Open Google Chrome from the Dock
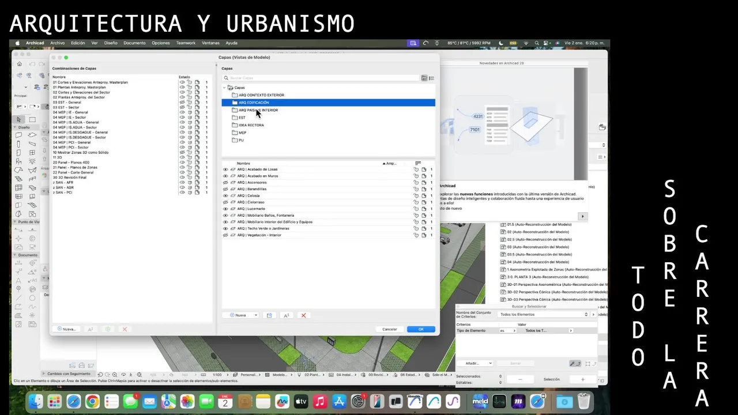 pos(92,402)
